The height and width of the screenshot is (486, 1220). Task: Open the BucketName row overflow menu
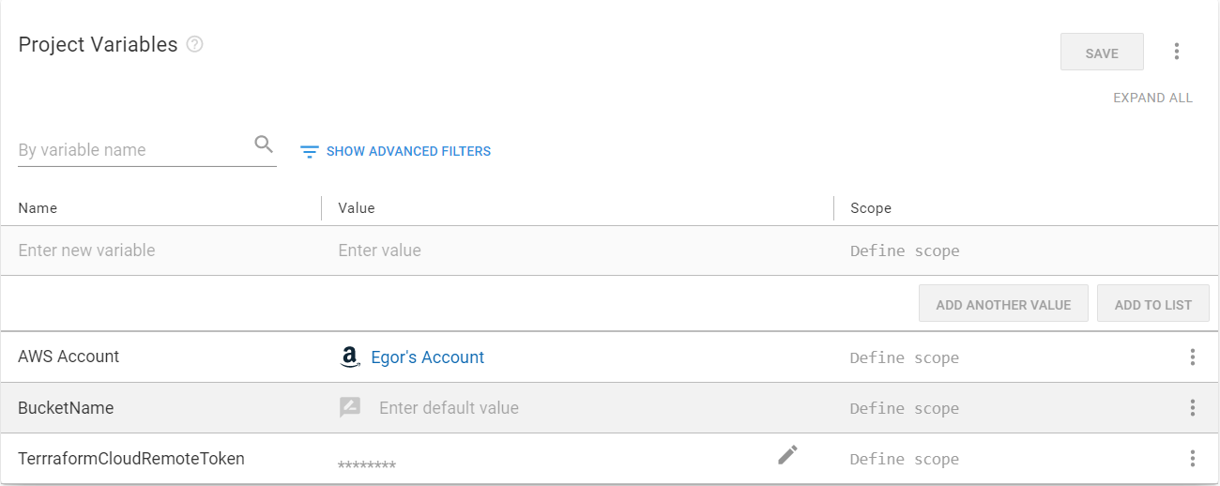(x=1192, y=408)
